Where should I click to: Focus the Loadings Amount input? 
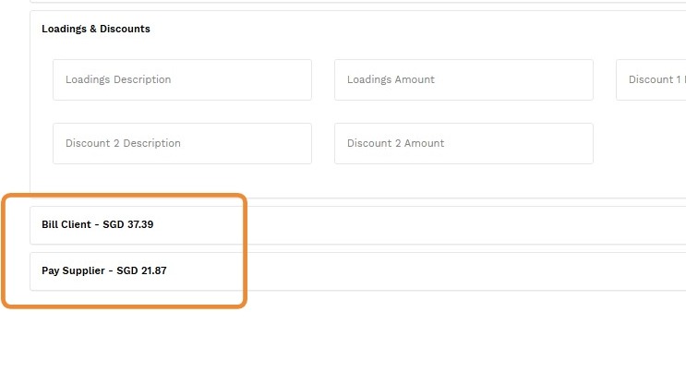[x=463, y=80]
